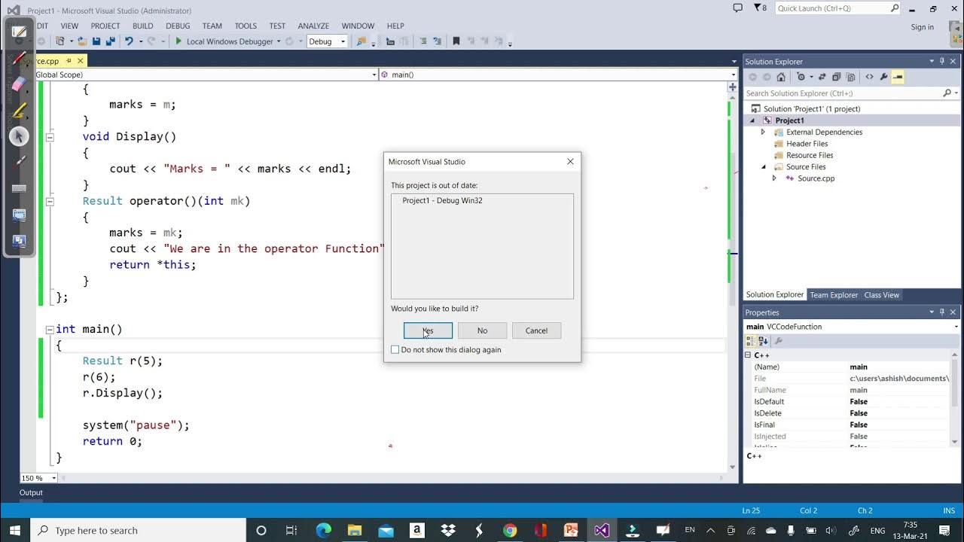Open the VIEW menu
This screenshot has width=964, height=542.
point(69,26)
